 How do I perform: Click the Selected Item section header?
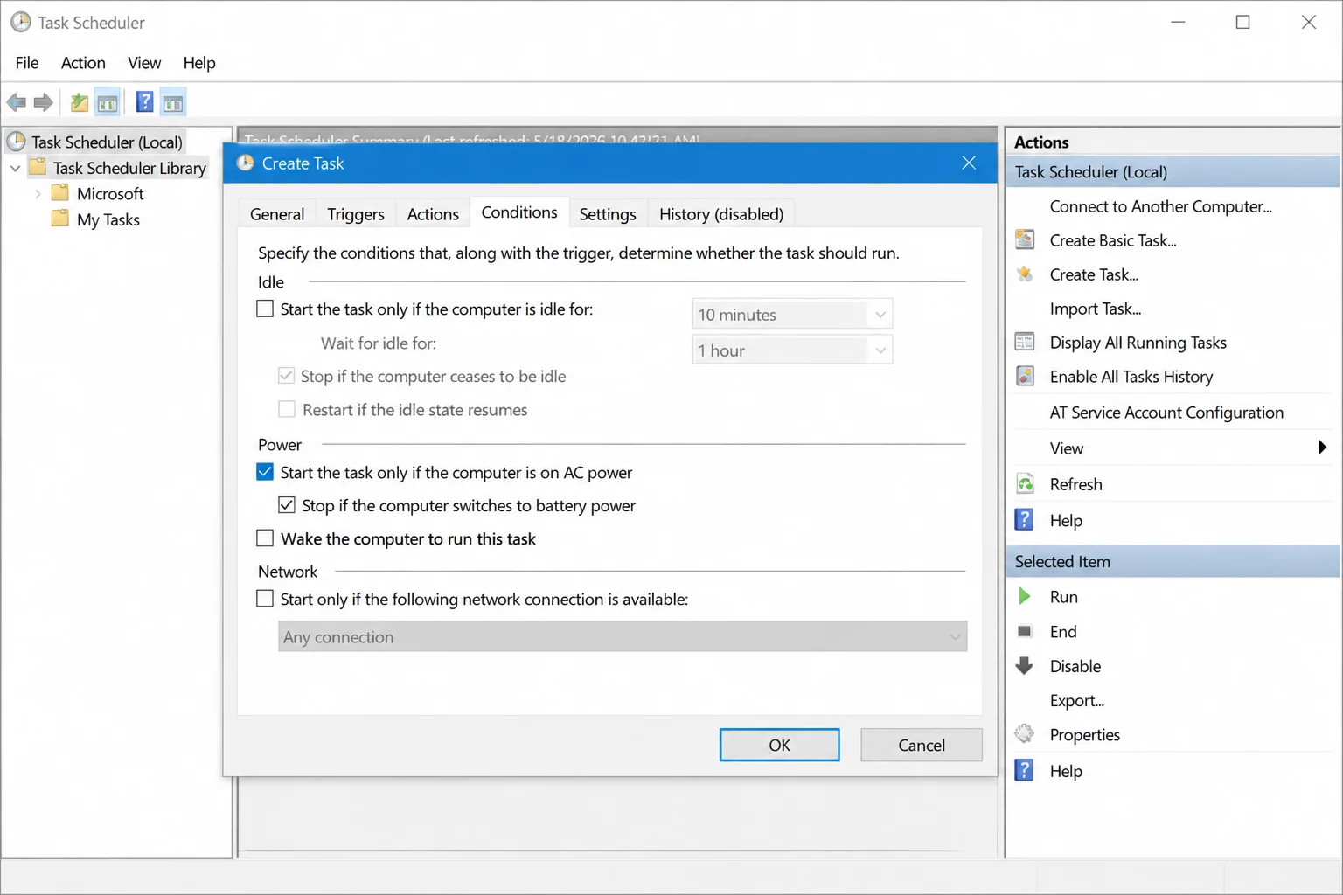click(x=1173, y=561)
